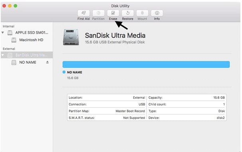Click the 15.6 GB size under NO NAME
Image resolution: width=242 pixels, height=152 pixels.
click(x=73, y=78)
